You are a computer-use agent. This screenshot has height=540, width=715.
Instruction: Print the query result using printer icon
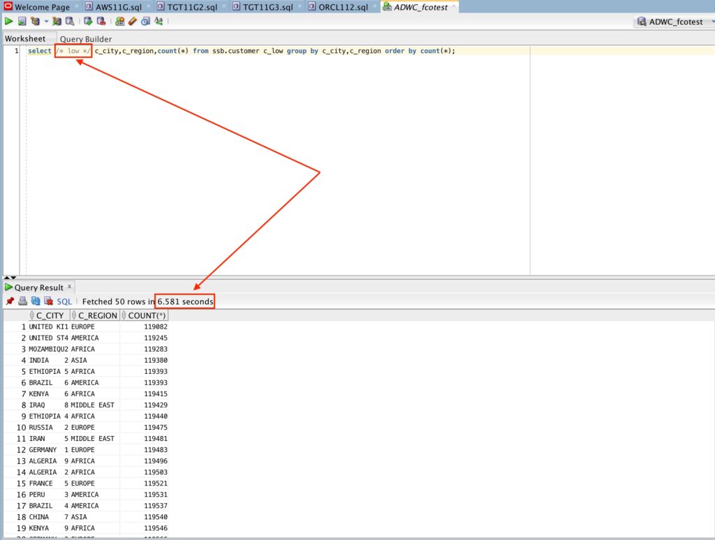click(x=22, y=301)
